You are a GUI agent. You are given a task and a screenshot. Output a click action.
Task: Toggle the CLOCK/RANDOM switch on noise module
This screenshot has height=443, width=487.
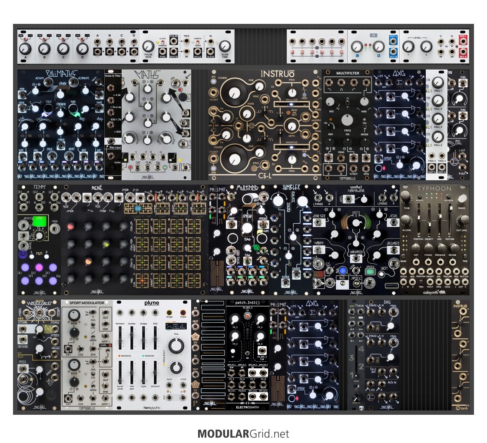pos(163,42)
